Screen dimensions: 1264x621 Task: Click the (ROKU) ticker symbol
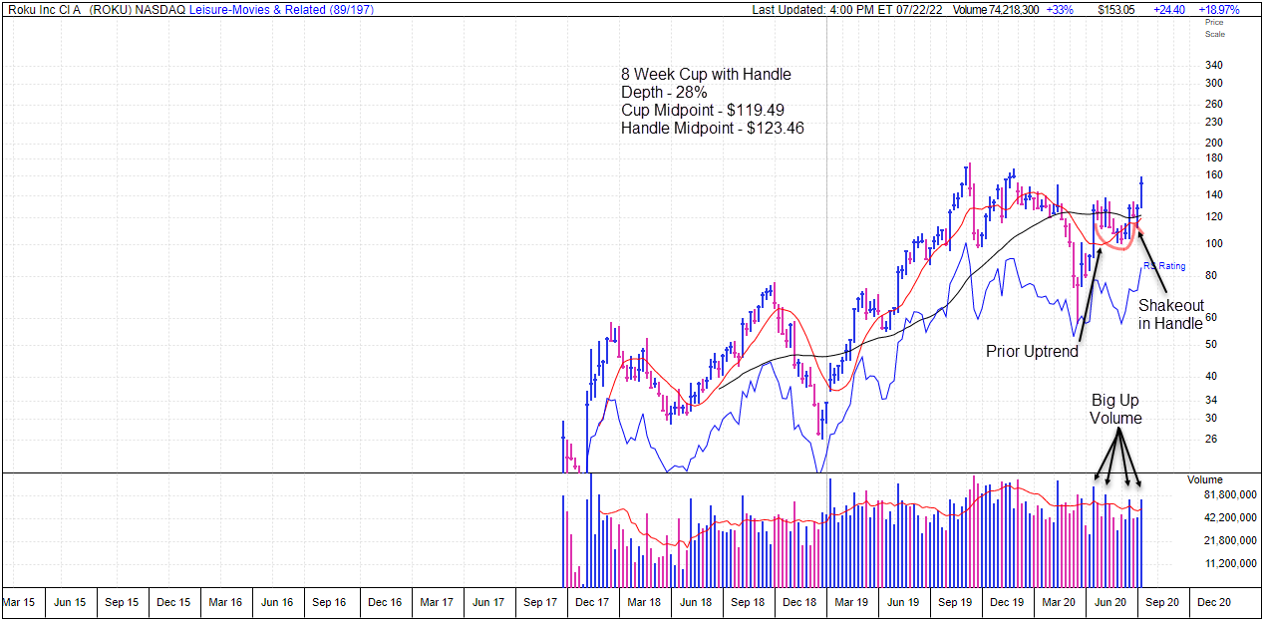109,9
